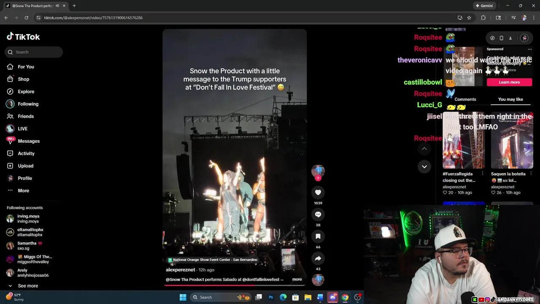Viewport: 540px width, 304px height.
Task: Open Discord from the taskbar
Action: pyautogui.click(x=333, y=297)
